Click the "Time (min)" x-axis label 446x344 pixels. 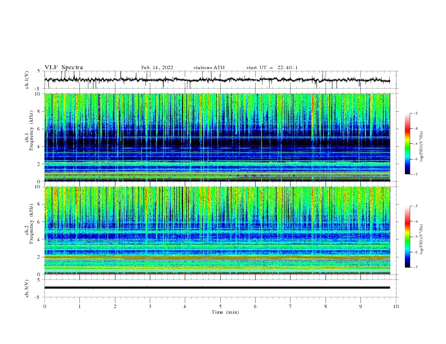(x=225, y=312)
